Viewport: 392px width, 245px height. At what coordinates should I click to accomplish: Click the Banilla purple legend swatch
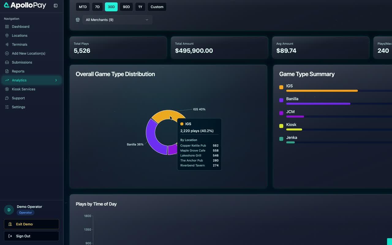[x=281, y=100]
